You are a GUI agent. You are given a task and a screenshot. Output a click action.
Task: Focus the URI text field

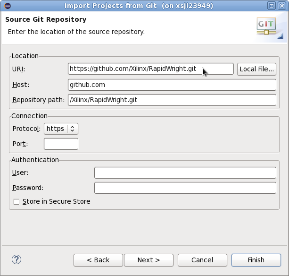151,69
